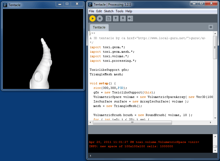Image resolution: width=220 pixels, height=161 pixels.
Task: Click the console scrollbar thumb
Action: tap(215, 146)
